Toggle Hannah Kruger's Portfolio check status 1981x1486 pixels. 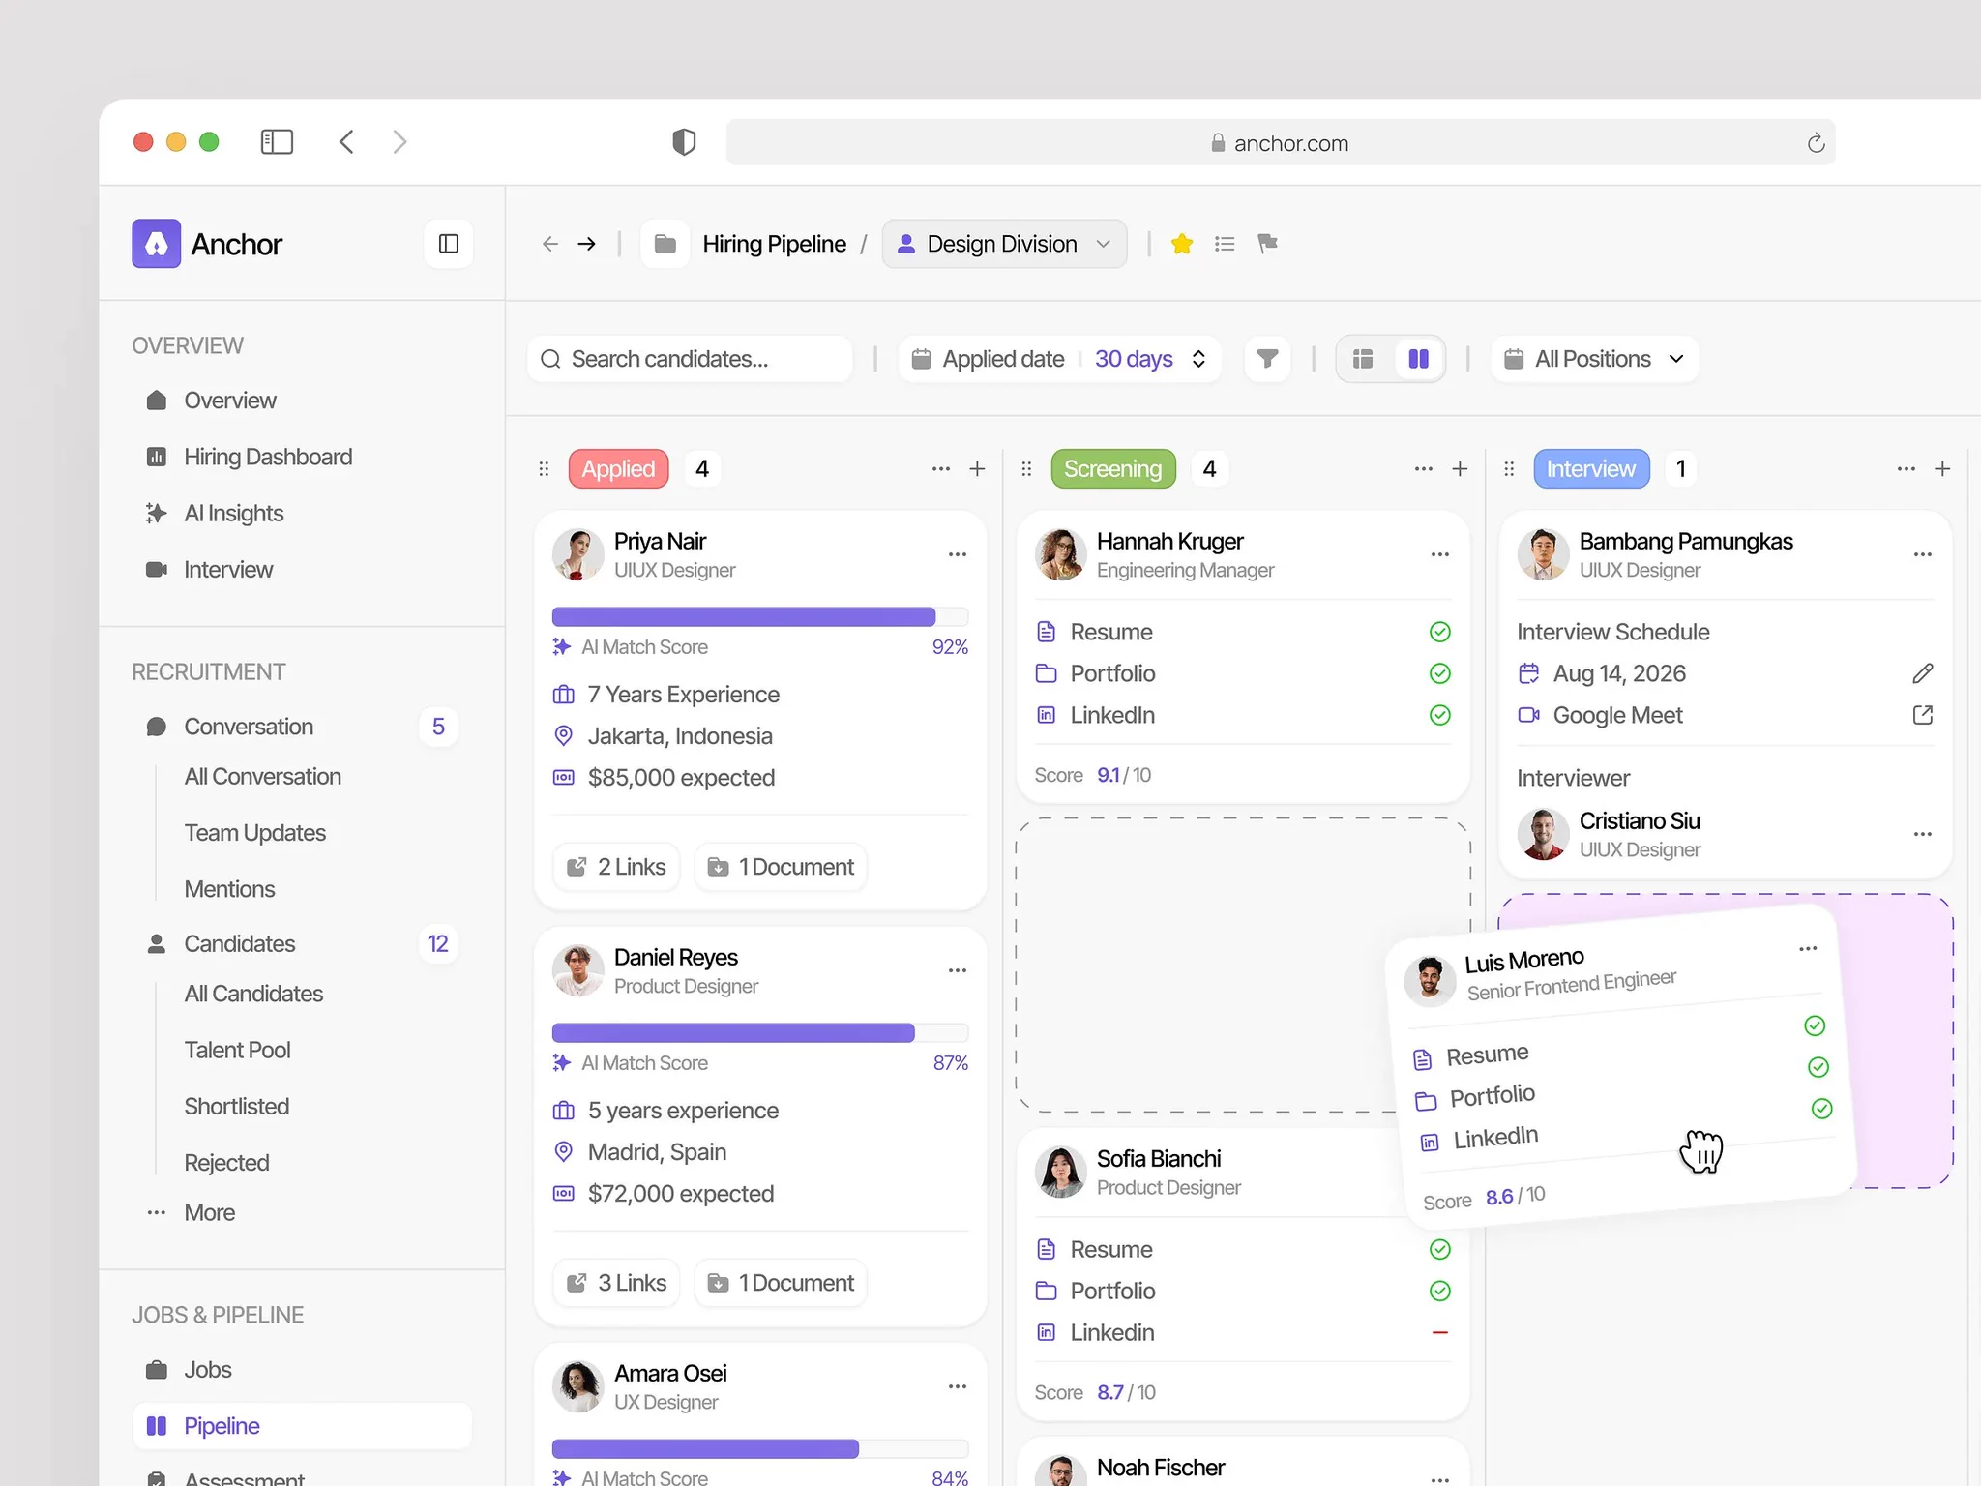point(1440,673)
